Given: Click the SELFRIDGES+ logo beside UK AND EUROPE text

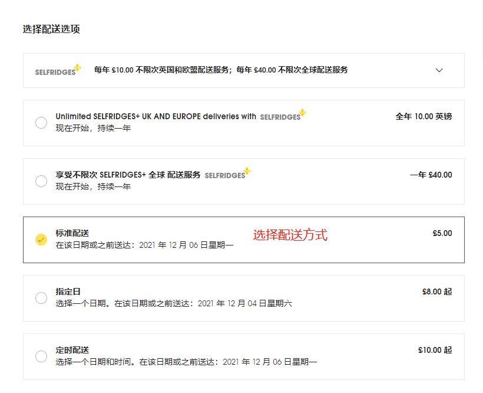Looking at the screenshot, I should [283, 115].
